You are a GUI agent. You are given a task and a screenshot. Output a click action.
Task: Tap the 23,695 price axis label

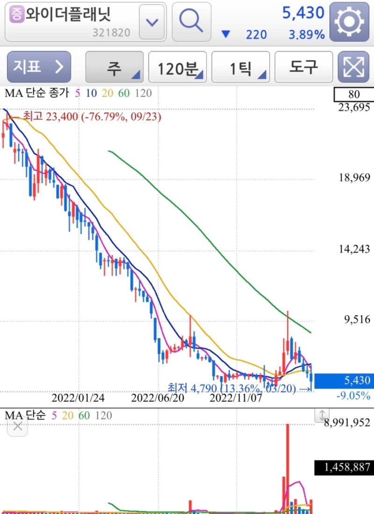point(354,107)
